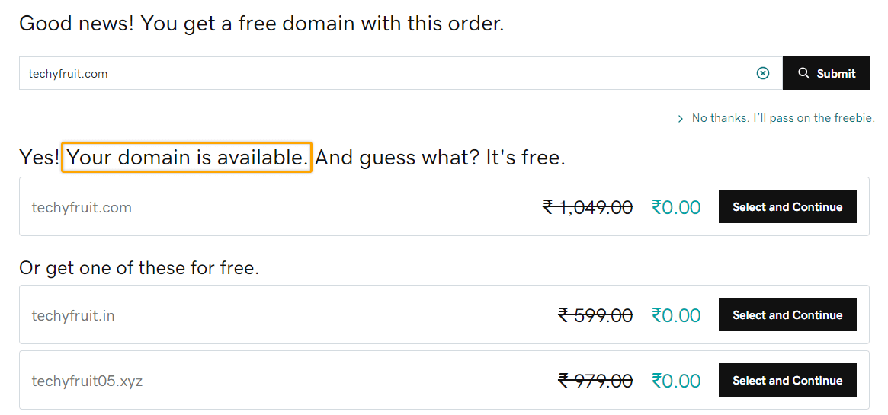Click the struck-through ₹979.00 price
The height and width of the screenshot is (415, 888).
[595, 381]
